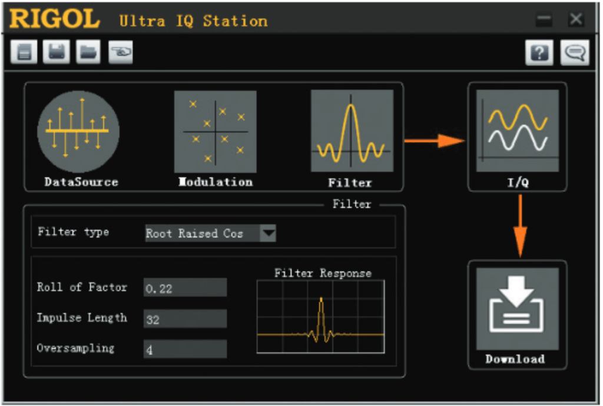
Task: Click the pointing hand toolbar icon
Action: tap(120, 52)
